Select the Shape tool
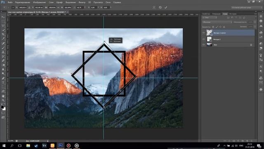This screenshot has width=264, height=149. click(x=3, y=91)
